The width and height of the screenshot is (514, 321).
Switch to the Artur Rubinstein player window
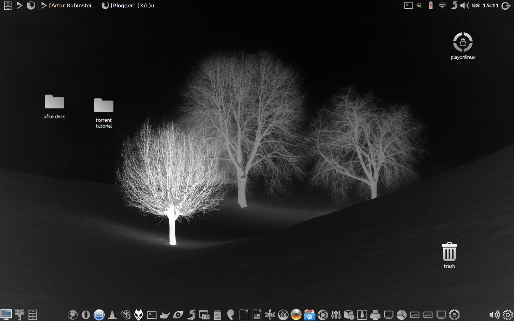pyautogui.click(x=68, y=5)
